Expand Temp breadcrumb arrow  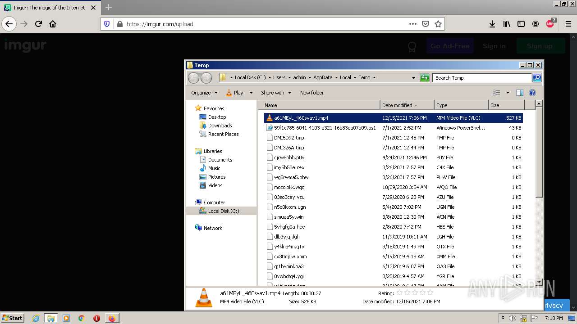point(374,77)
